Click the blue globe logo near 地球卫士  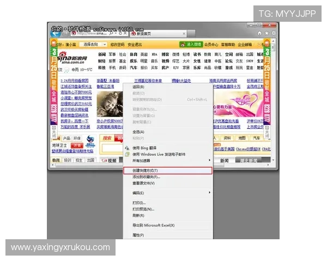90,141
